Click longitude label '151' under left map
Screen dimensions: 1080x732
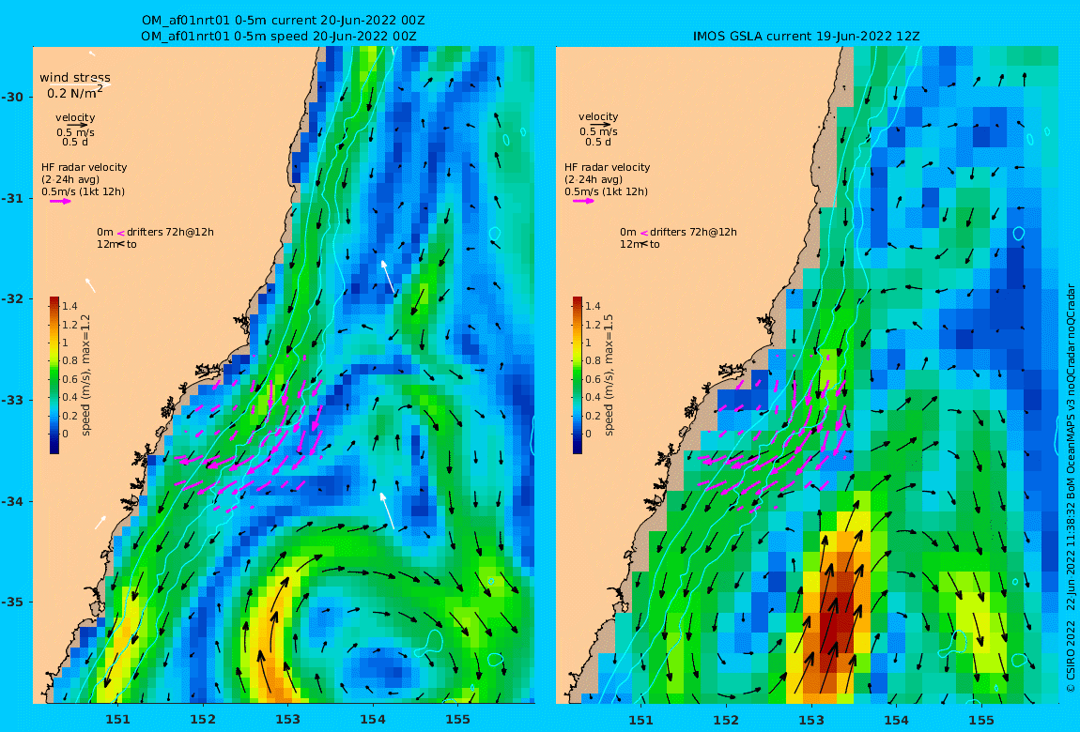coord(117,720)
